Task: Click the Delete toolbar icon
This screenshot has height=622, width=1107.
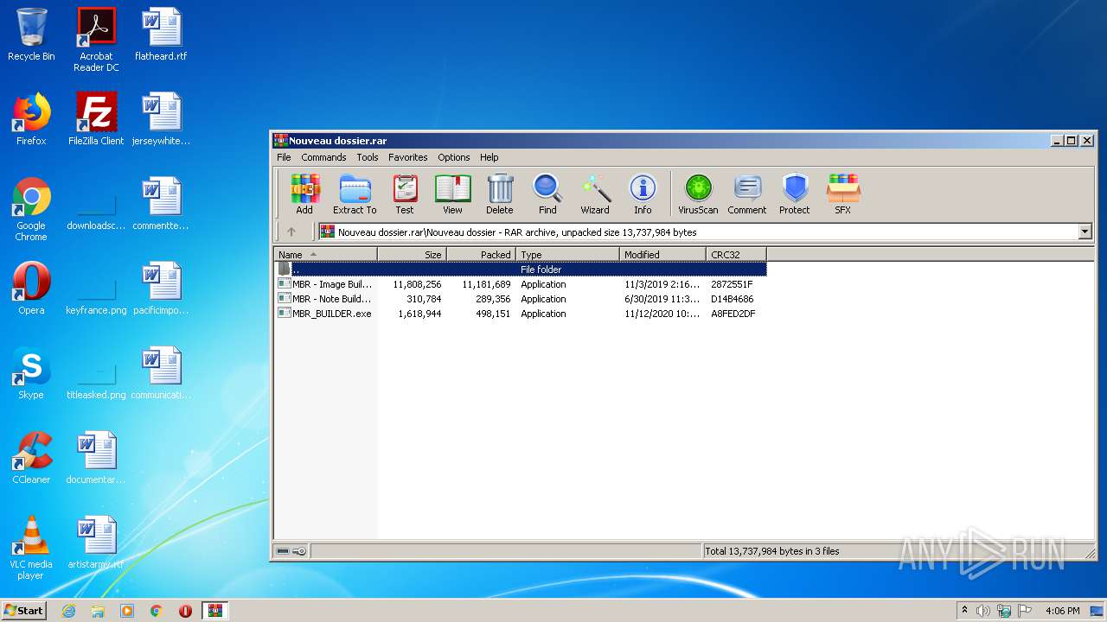Action: pyautogui.click(x=499, y=194)
